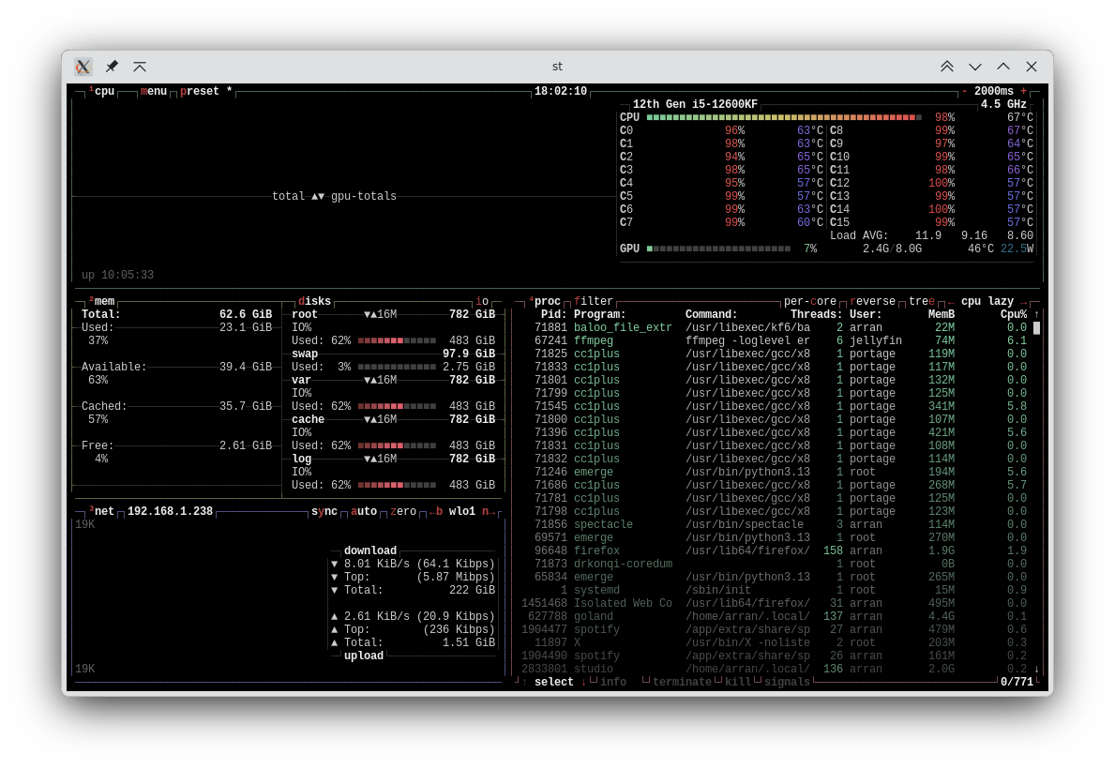Decrease update interval with minus sign
This screenshot has height=769, width=1115.
pos(964,91)
